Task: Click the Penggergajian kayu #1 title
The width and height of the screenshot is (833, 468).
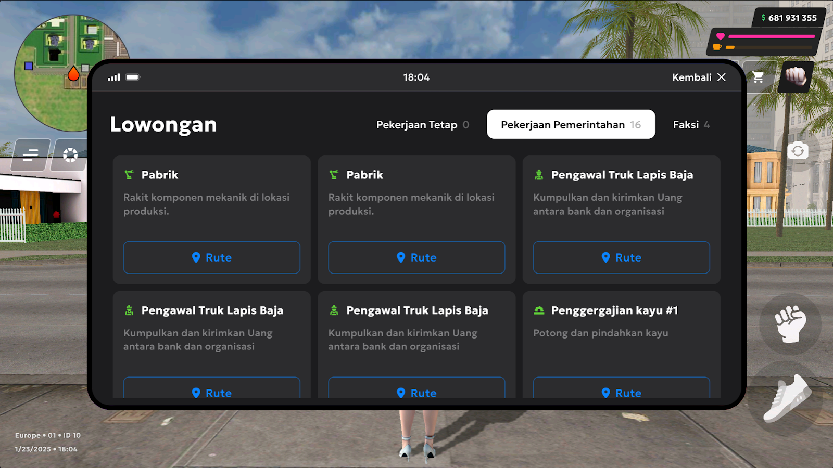Action: click(x=614, y=310)
